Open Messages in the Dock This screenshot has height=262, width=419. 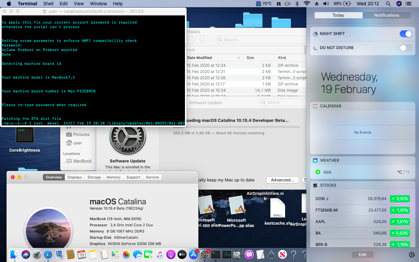[137, 254]
